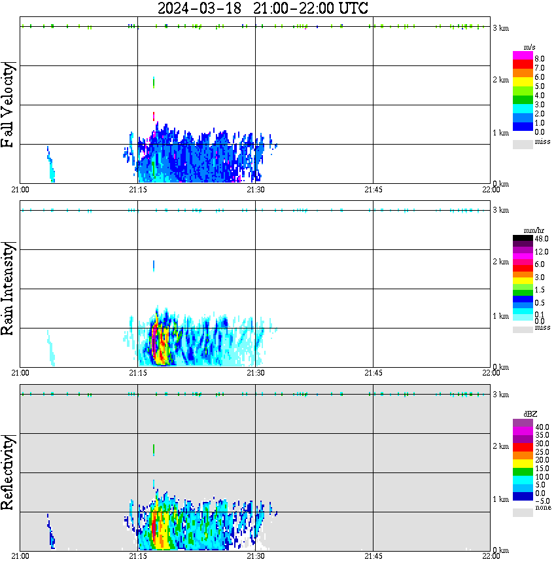This screenshot has height=568, width=556.
Task: Click the grey none swatch in dBZ legend
Action: [x=523, y=512]
